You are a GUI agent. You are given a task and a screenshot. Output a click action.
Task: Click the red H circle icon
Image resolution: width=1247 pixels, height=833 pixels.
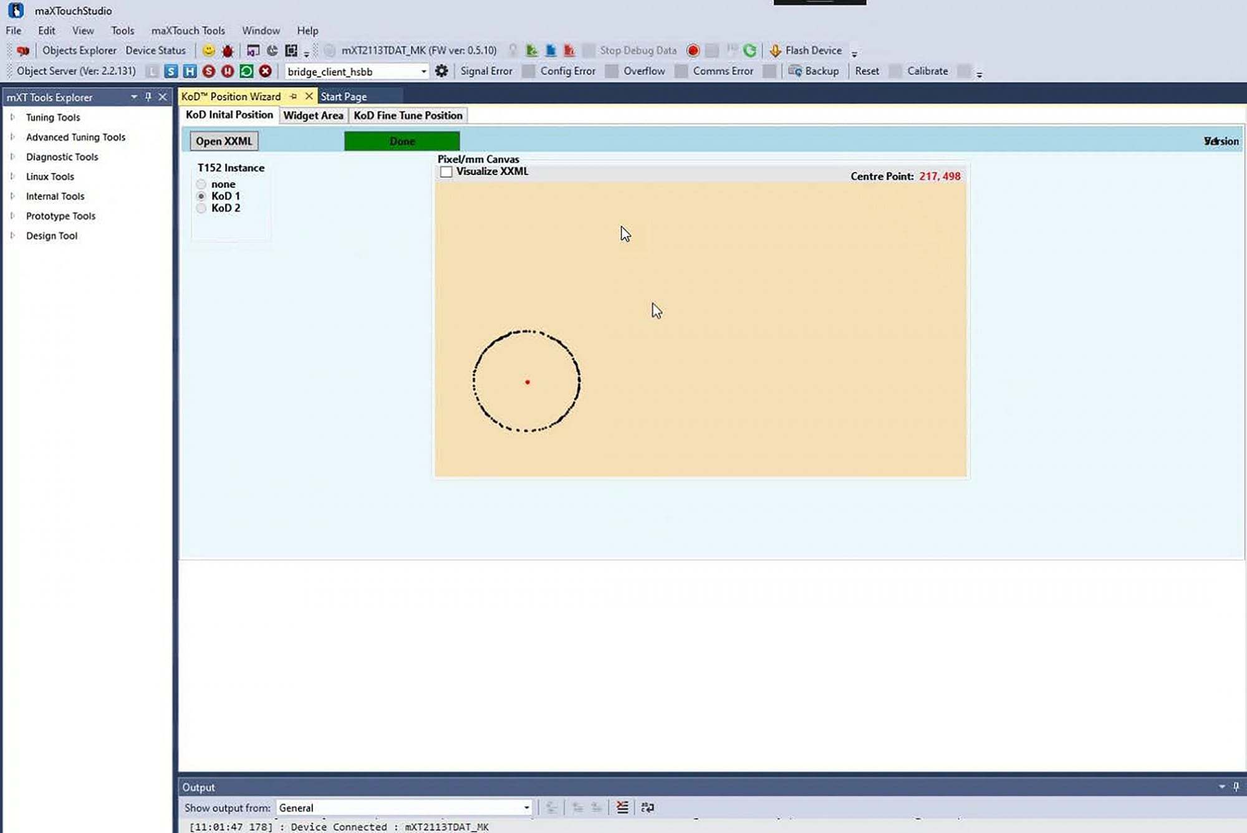click(228, 71)
